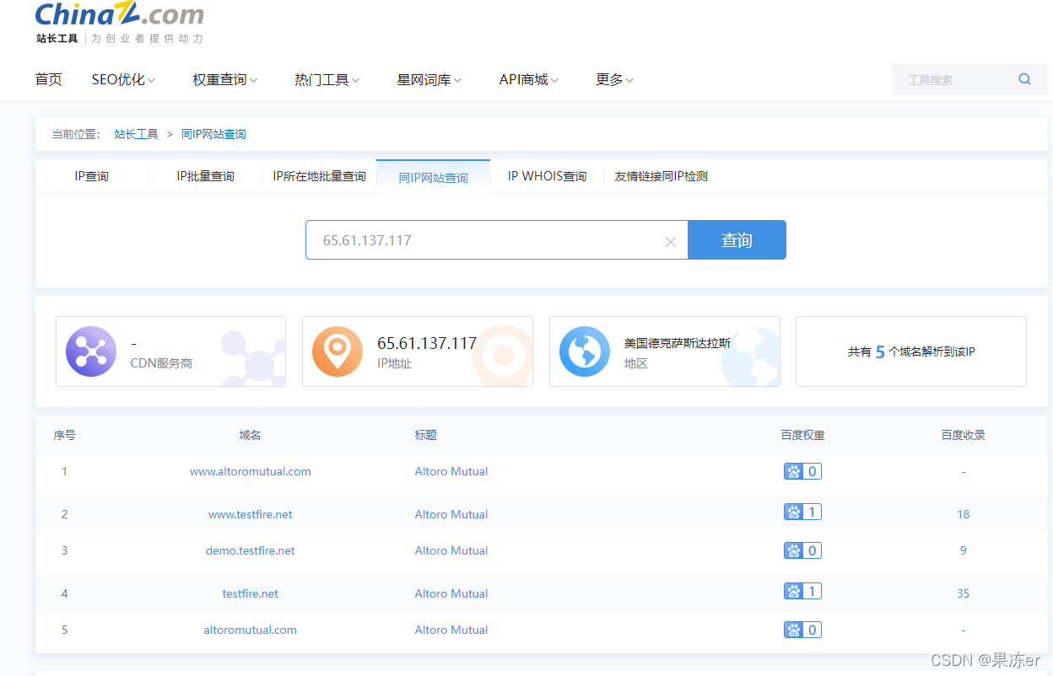Viewport: 1053px width, 676px height.
Task: Click the 同IP网站查询 breadcrumb link
Action: click(213, 134)
